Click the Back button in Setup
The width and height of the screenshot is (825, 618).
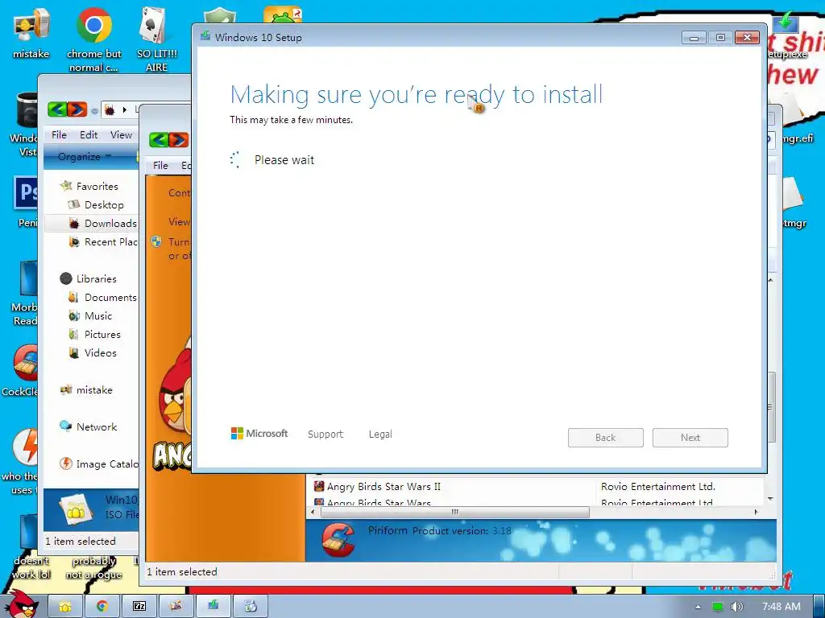click(x=606, y=438)
